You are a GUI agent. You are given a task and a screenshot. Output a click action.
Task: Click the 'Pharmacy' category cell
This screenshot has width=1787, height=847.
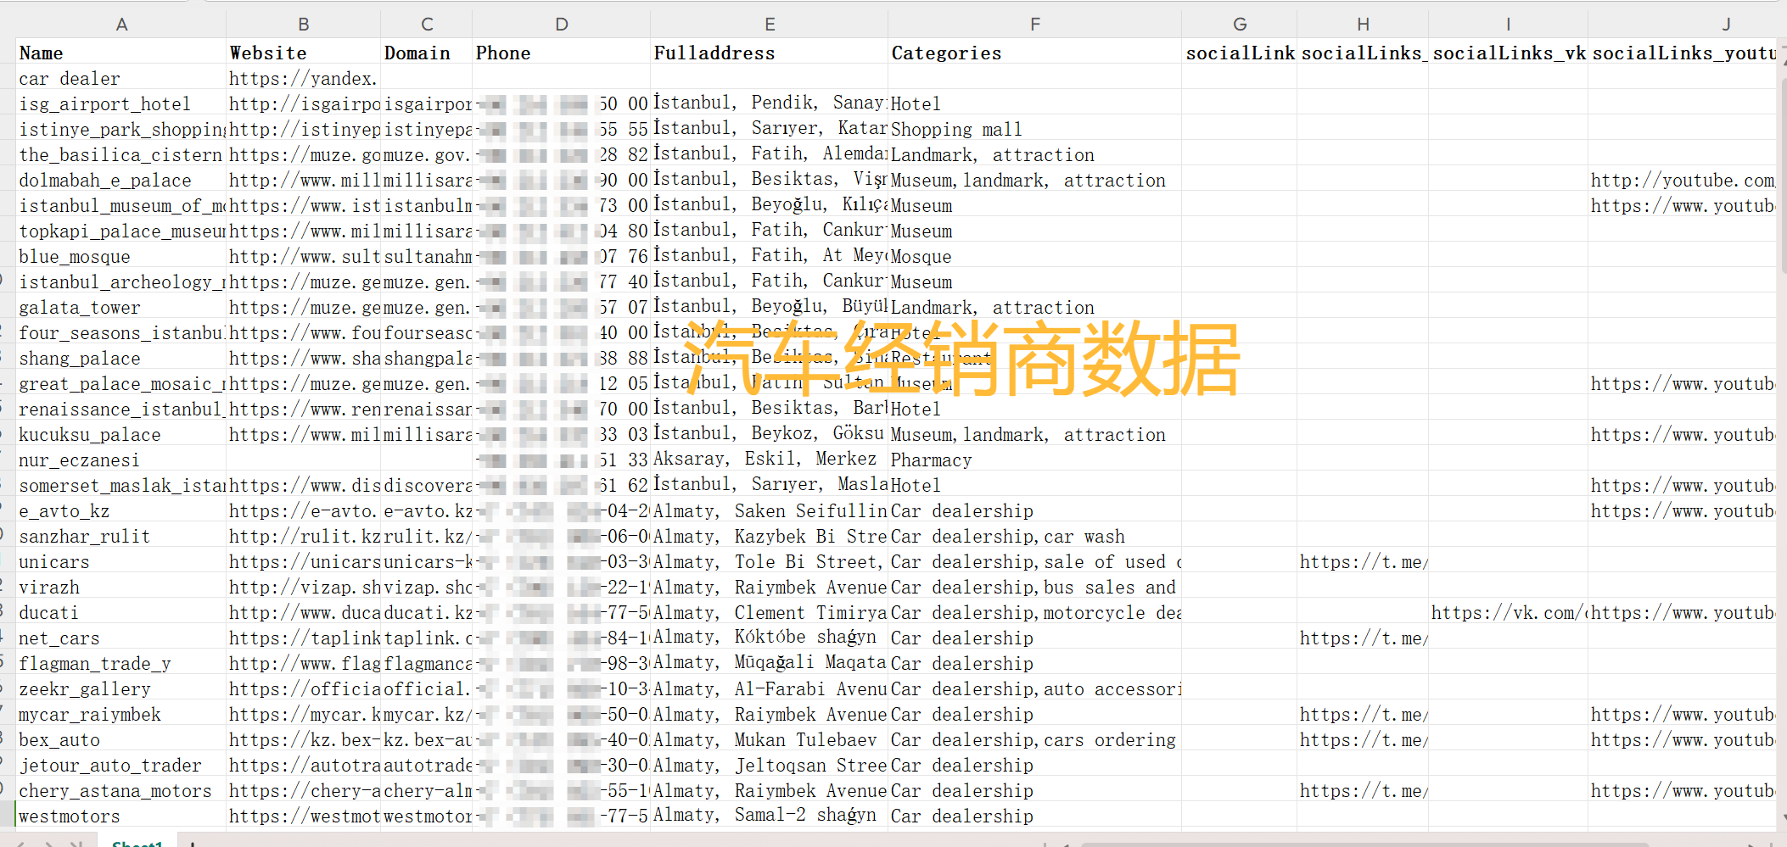[x=1035, y=460]
